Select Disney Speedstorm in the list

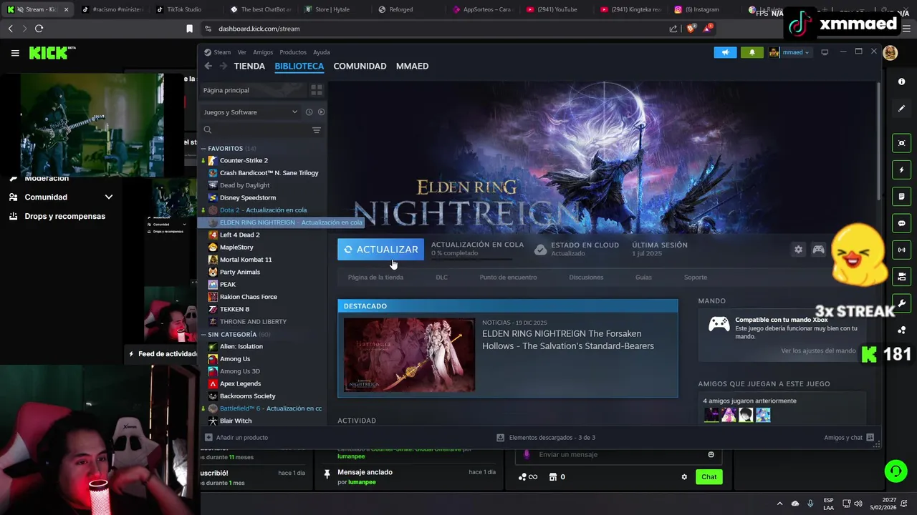pos(247,197)
